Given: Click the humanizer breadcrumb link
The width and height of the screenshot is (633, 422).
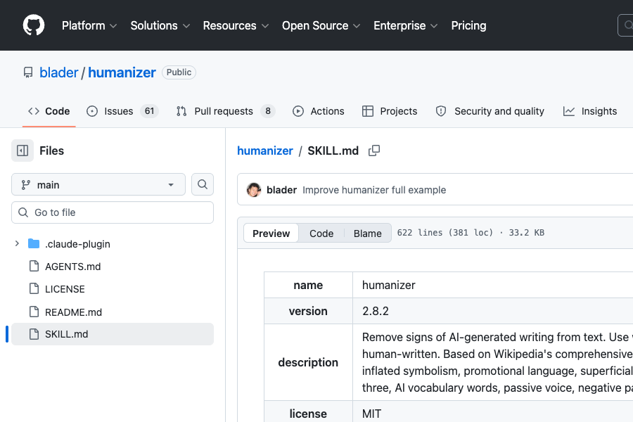Looking at the screenshot, I should [265, 151].
